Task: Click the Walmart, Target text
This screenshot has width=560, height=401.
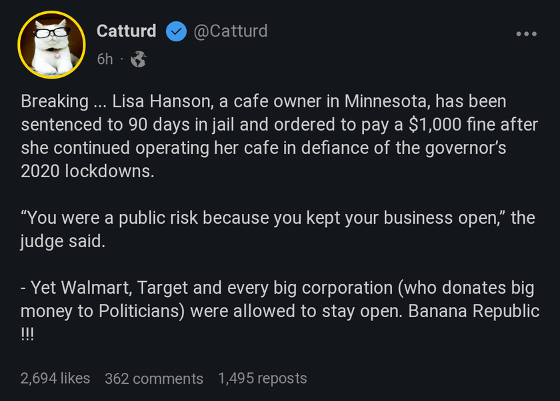Action: point(124,288)
